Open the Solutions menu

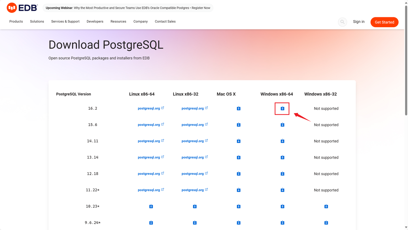pyautogui.click(x=37, y=22)
